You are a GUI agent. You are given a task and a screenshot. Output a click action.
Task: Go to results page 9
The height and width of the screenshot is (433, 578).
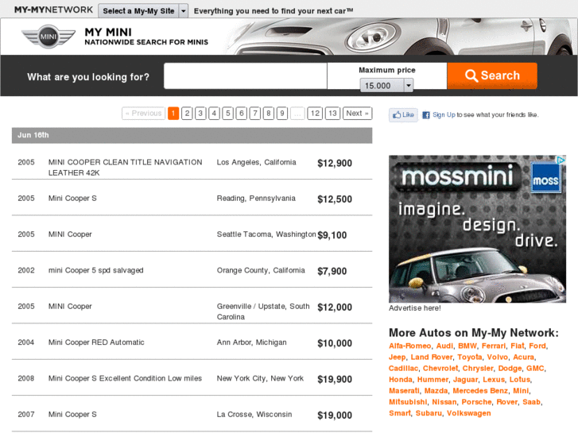(282, 114)
